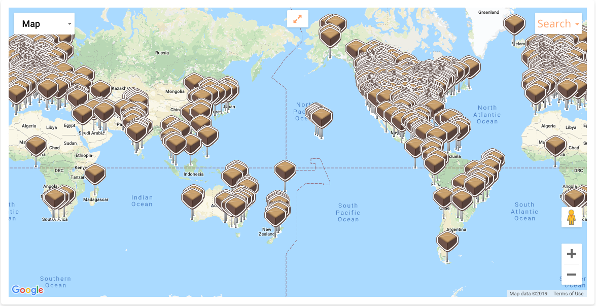Image resolution: width=596 pixels, height=306 pixels.
Task: Select the front box marker over New Zealand
Action: click(275, 216)
